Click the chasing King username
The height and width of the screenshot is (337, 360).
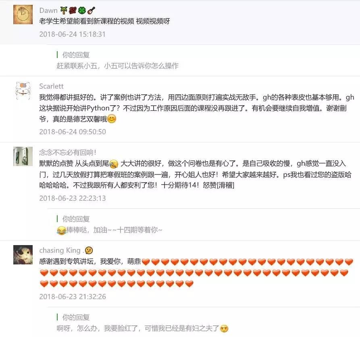(x=60, y=250)
